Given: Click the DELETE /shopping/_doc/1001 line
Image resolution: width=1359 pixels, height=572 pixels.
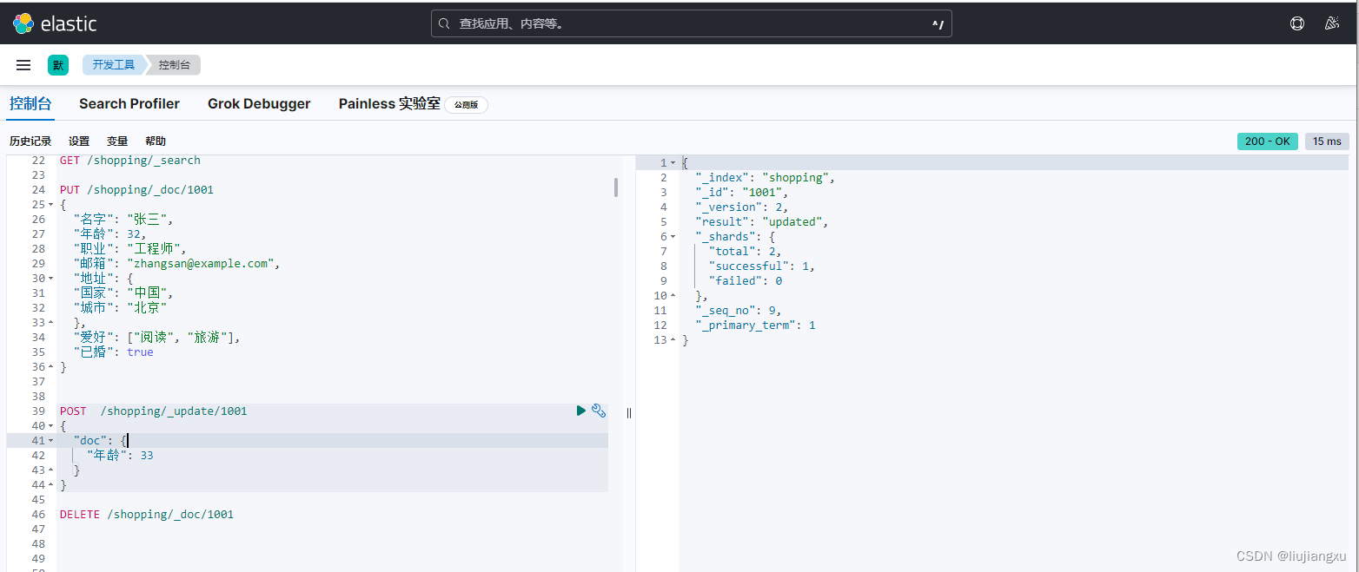Looking at the screenshot, I should (147, 514).
